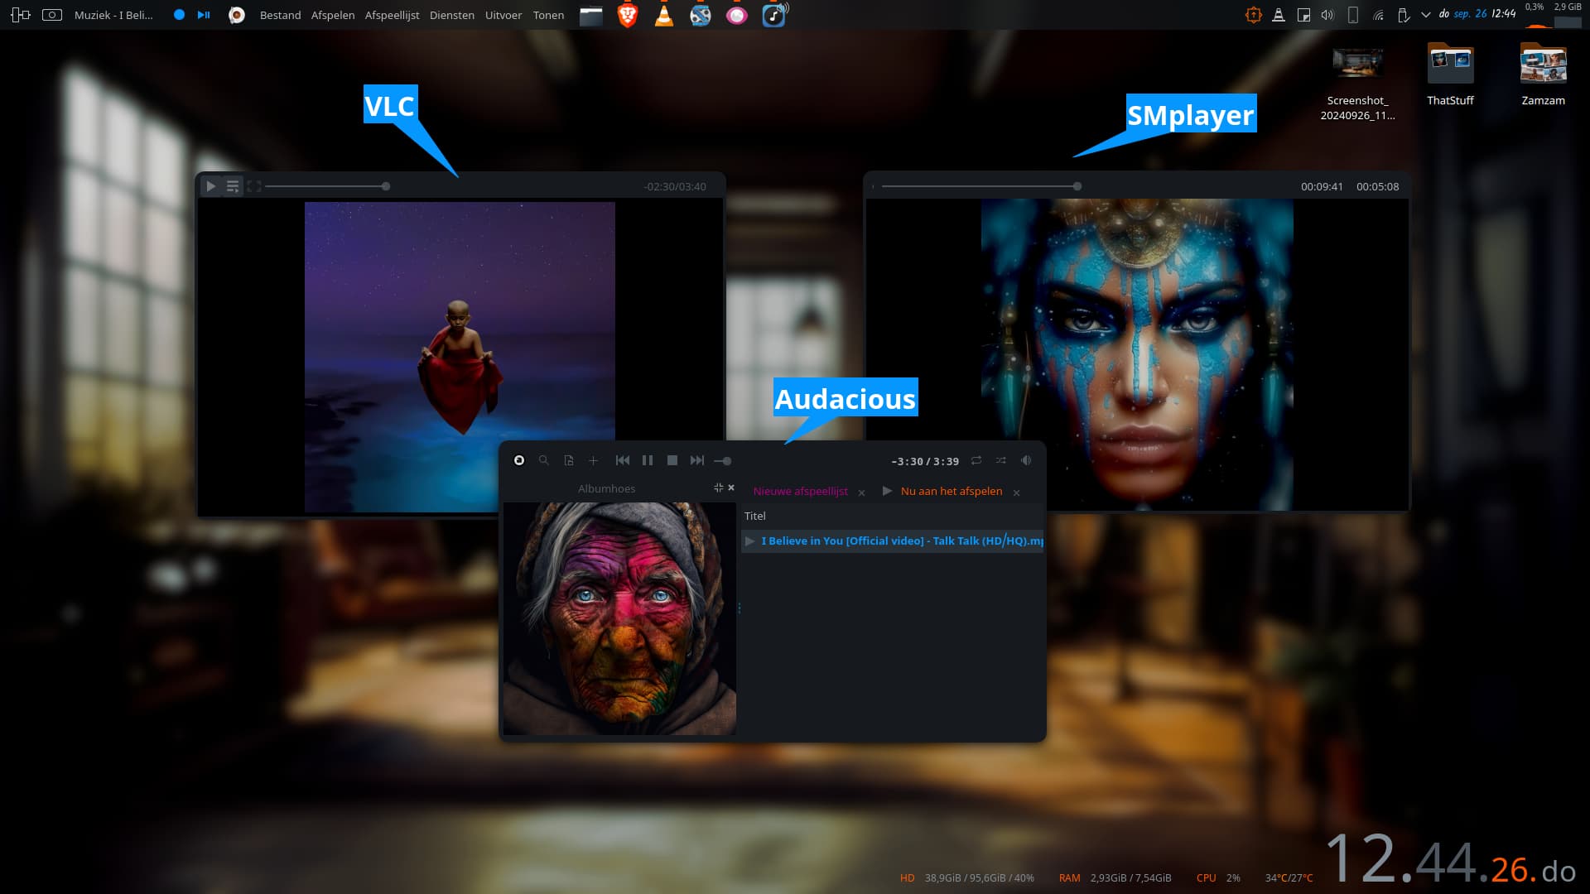Image resolution: width=1590 pixels, height=894 pixels.
Task: Click the VLC cone icon in system tray
Action: tap(1279, 15)
